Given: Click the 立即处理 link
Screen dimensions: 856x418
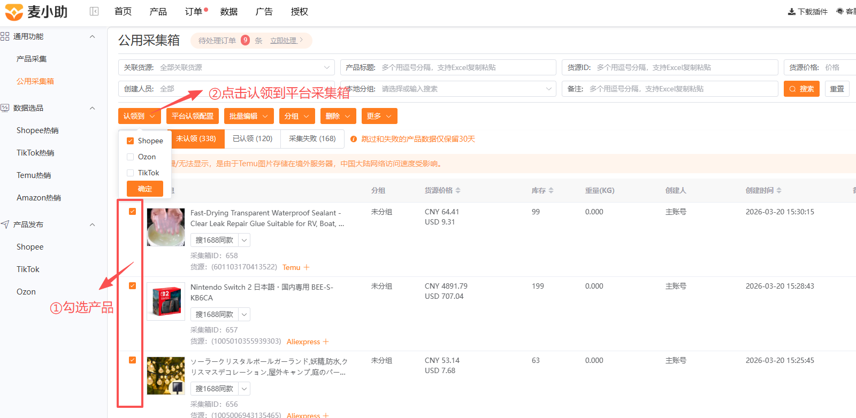Looking at the screenshot, I should click(283, 41).
